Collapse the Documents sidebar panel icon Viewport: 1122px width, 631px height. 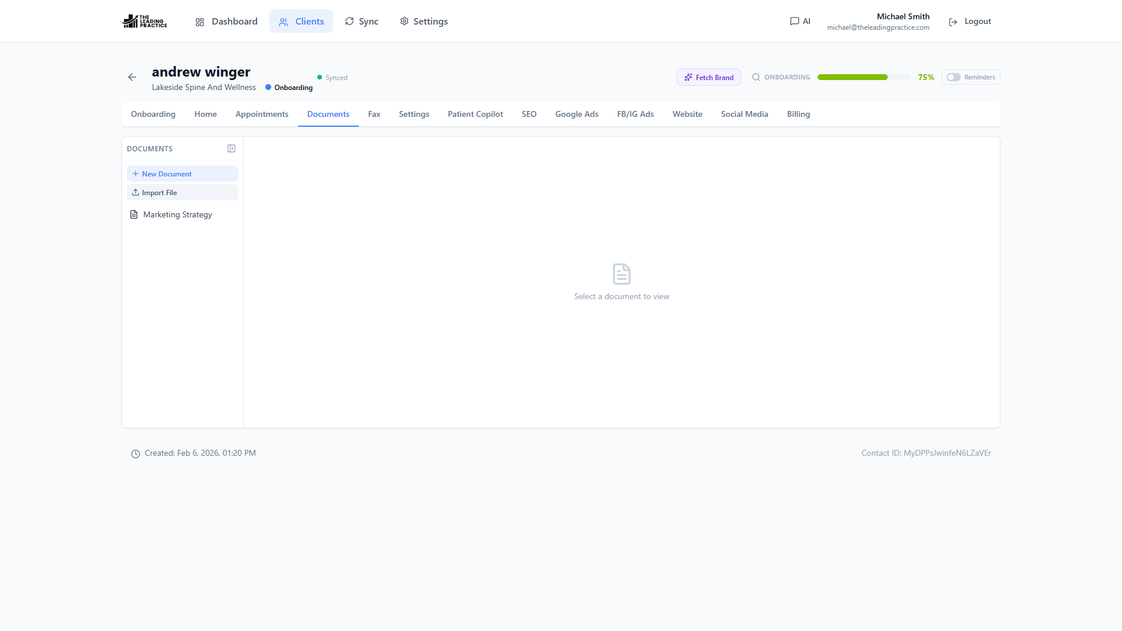(x=231, y=148)
